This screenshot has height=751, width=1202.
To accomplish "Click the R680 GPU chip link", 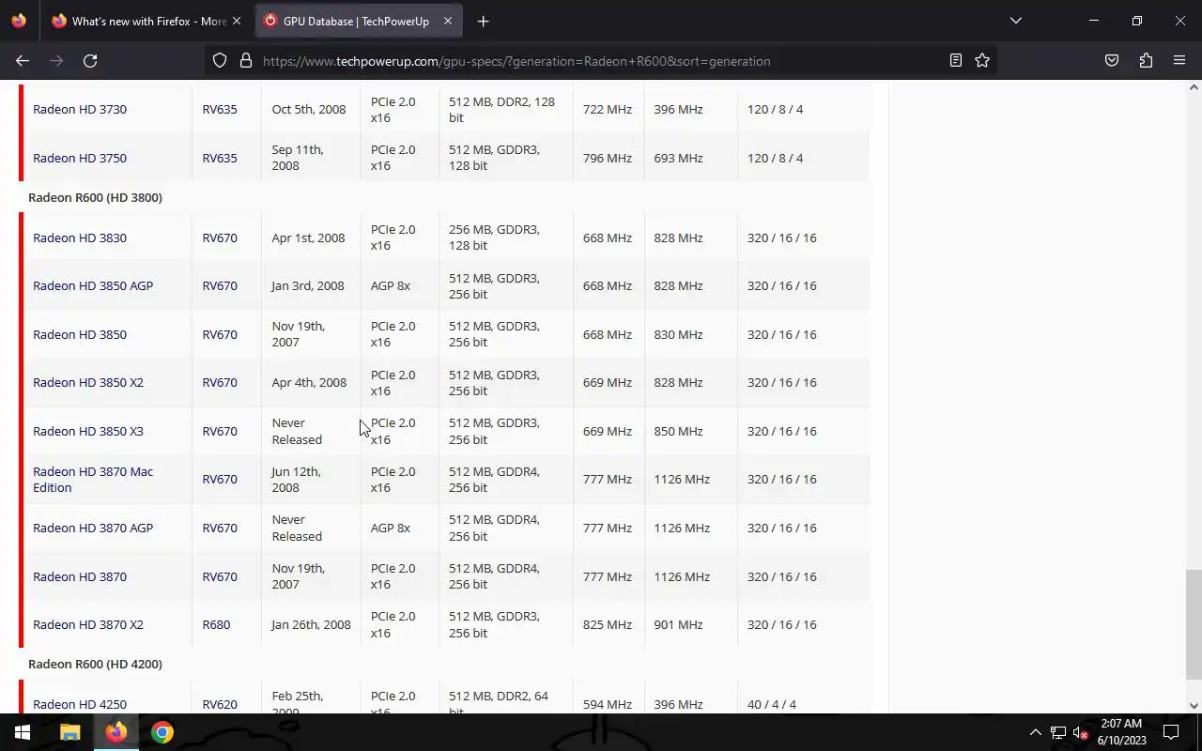I will pos(216,624).
